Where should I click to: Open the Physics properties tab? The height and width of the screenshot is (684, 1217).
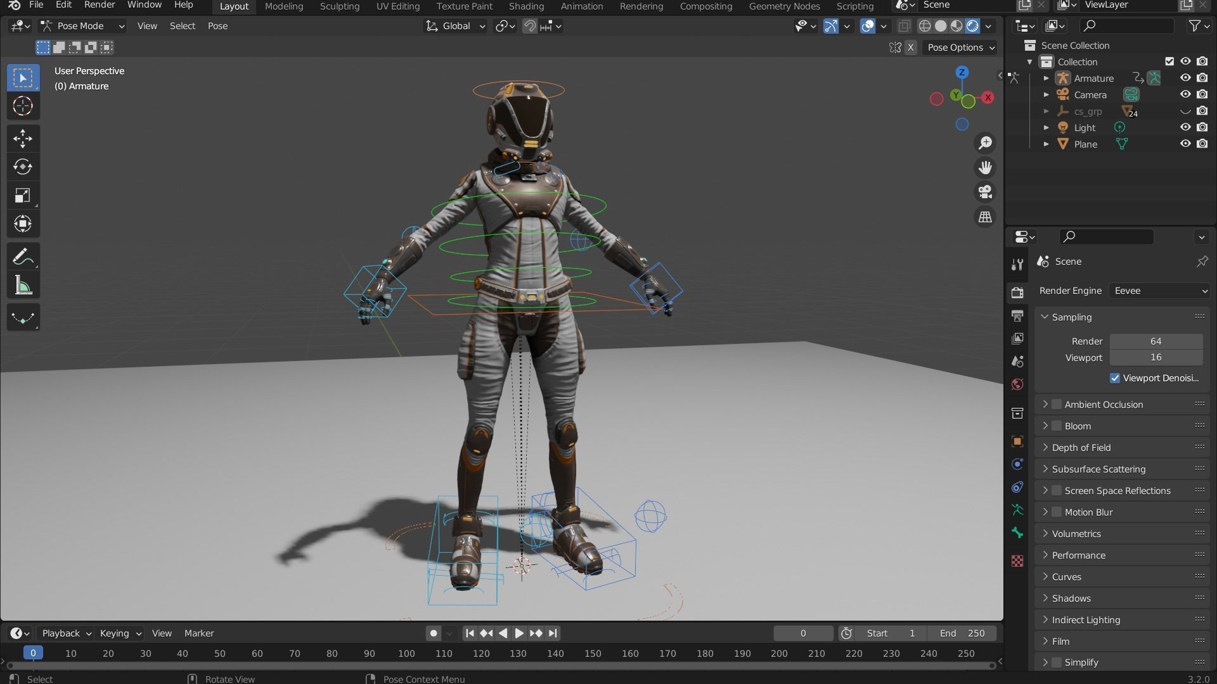click(x=1017, y=464)
